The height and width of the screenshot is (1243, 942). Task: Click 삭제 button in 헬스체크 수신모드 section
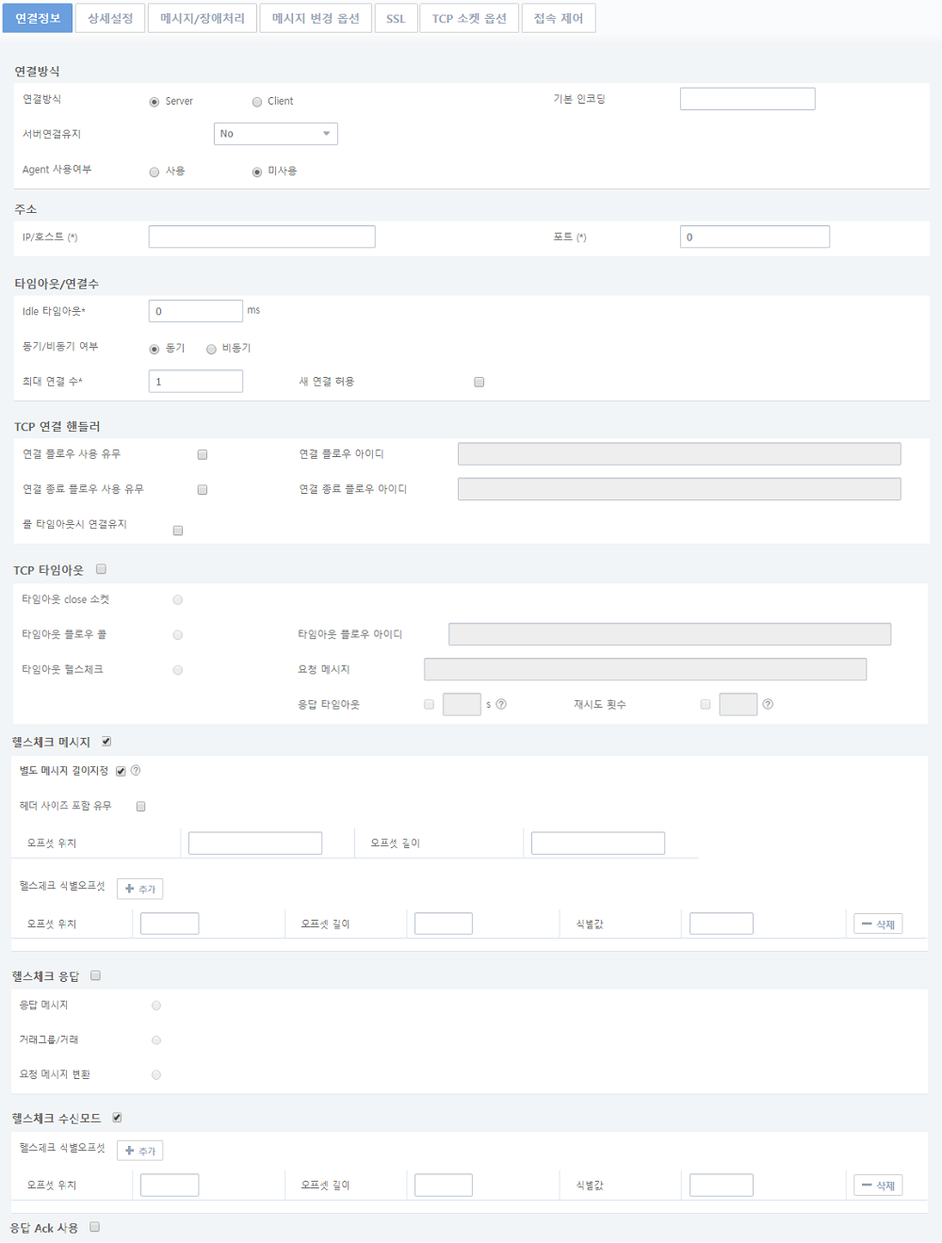pyautogui.click(x=878, y=1185)
